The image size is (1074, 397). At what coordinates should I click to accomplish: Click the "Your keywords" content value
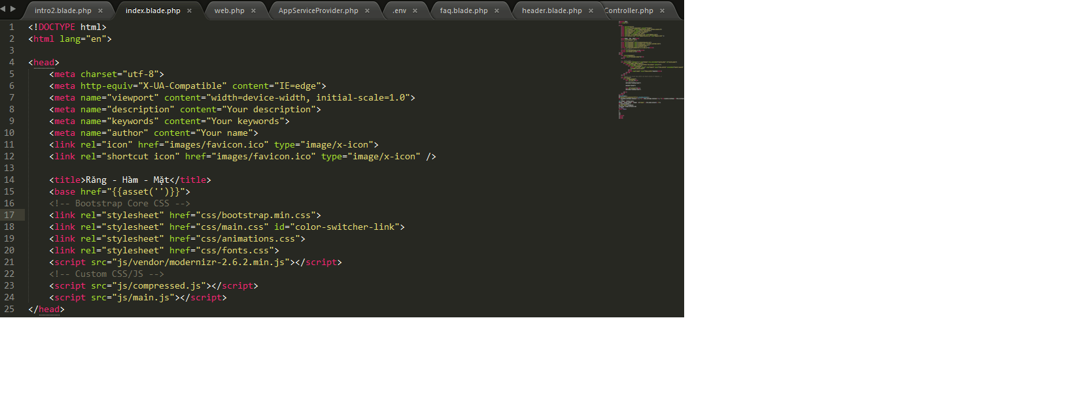pyautogui.click(x=245, y=121)
